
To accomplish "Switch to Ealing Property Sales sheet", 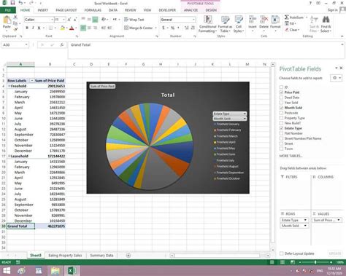I will point(65,256).
